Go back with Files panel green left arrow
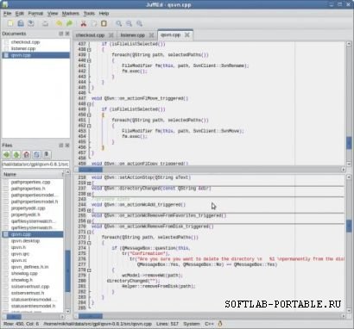Viewport: 354px width, 329px height. click(x=6, y=155)
